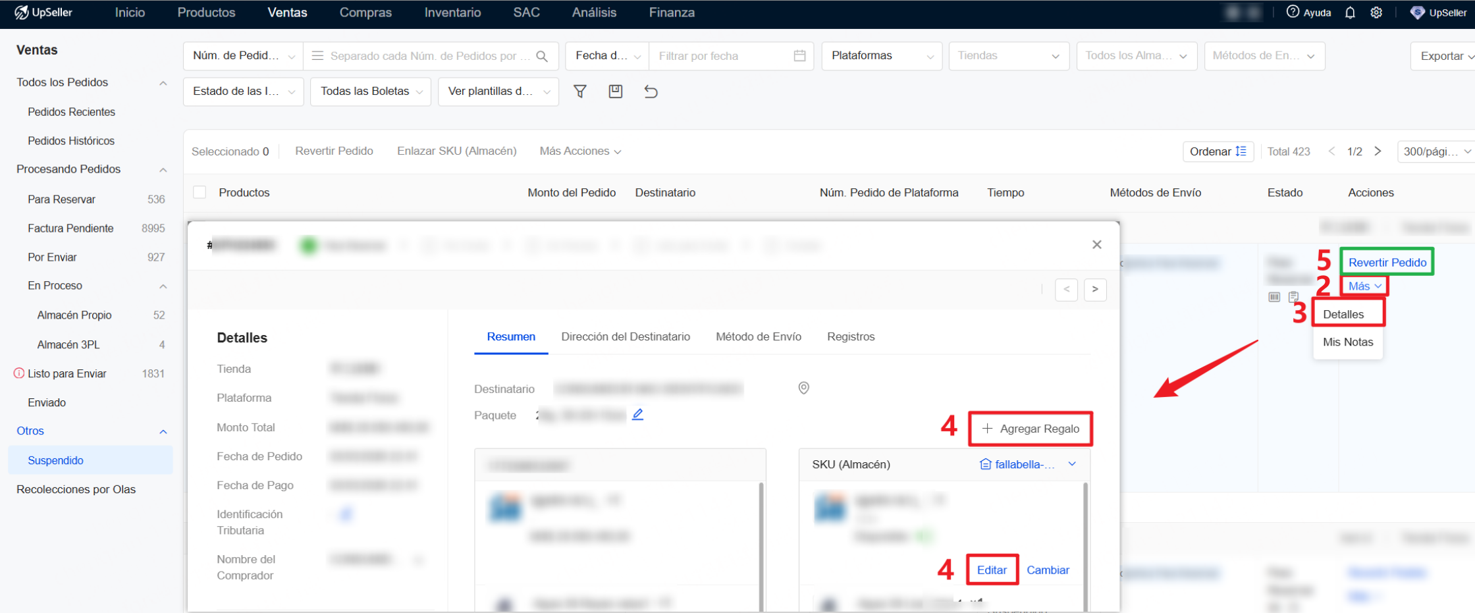Open the Plataformas dropdown

click(x=881, y=56)
